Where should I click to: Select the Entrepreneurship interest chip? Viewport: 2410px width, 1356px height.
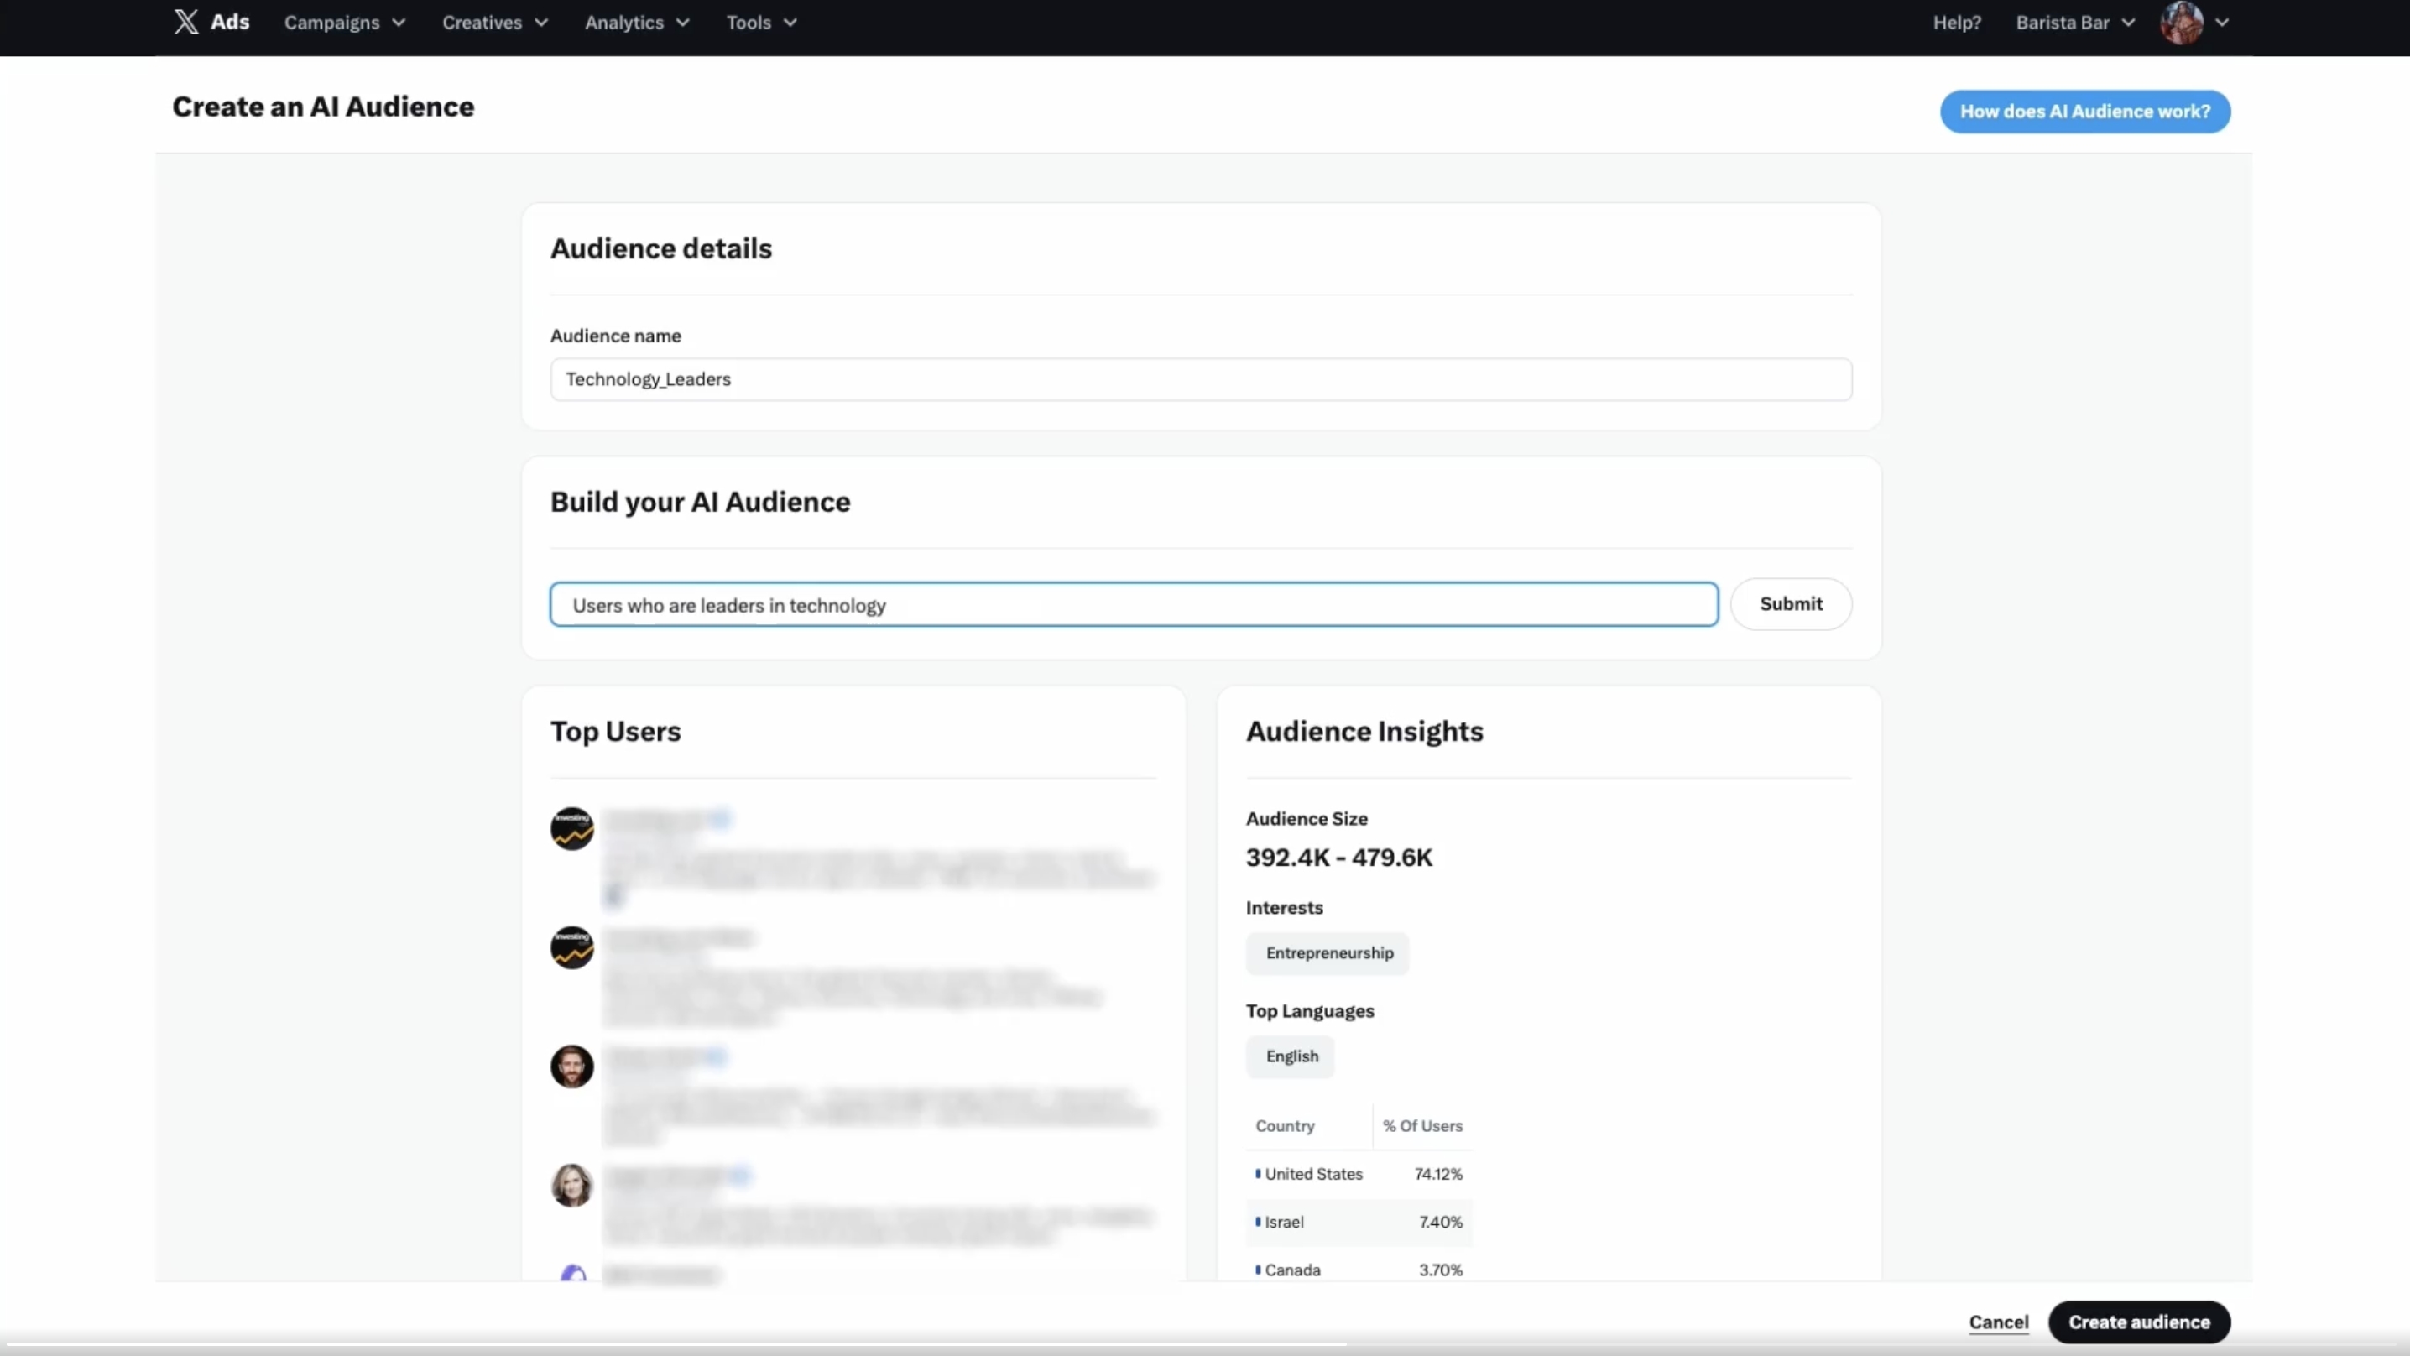[x=1328, y=952]
